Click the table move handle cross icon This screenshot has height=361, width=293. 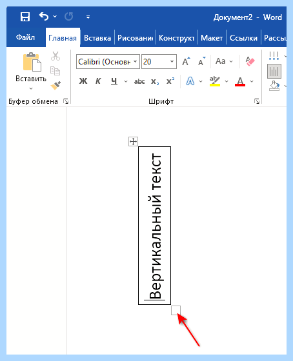click(133, 141)
